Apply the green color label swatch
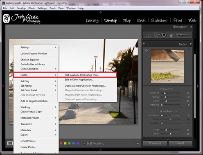Screen dimensions: 203x155 click(69, 144)
